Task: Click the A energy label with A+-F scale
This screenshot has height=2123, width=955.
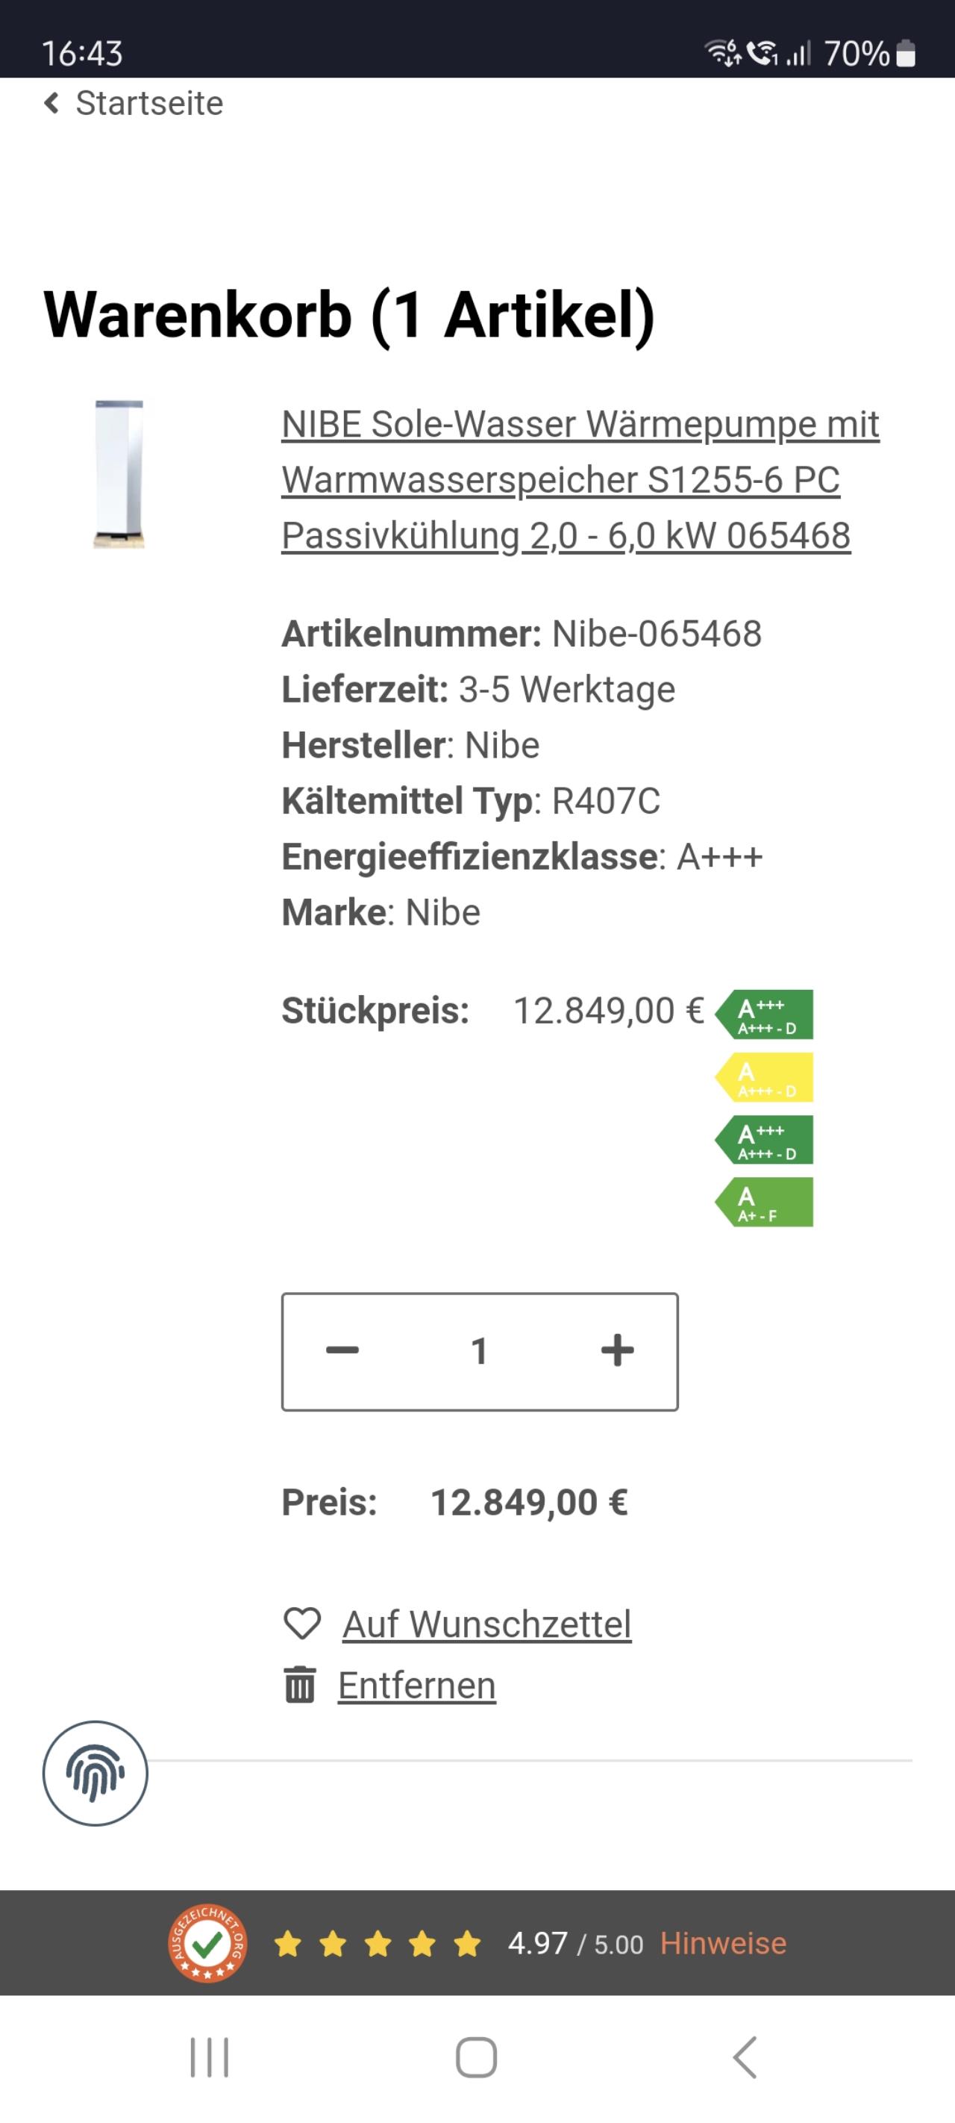Action: pyautogui.click(x=764, y=1203)
